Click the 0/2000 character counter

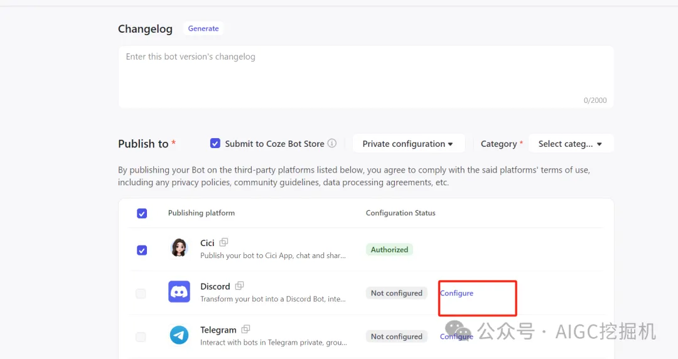point(595,100)
